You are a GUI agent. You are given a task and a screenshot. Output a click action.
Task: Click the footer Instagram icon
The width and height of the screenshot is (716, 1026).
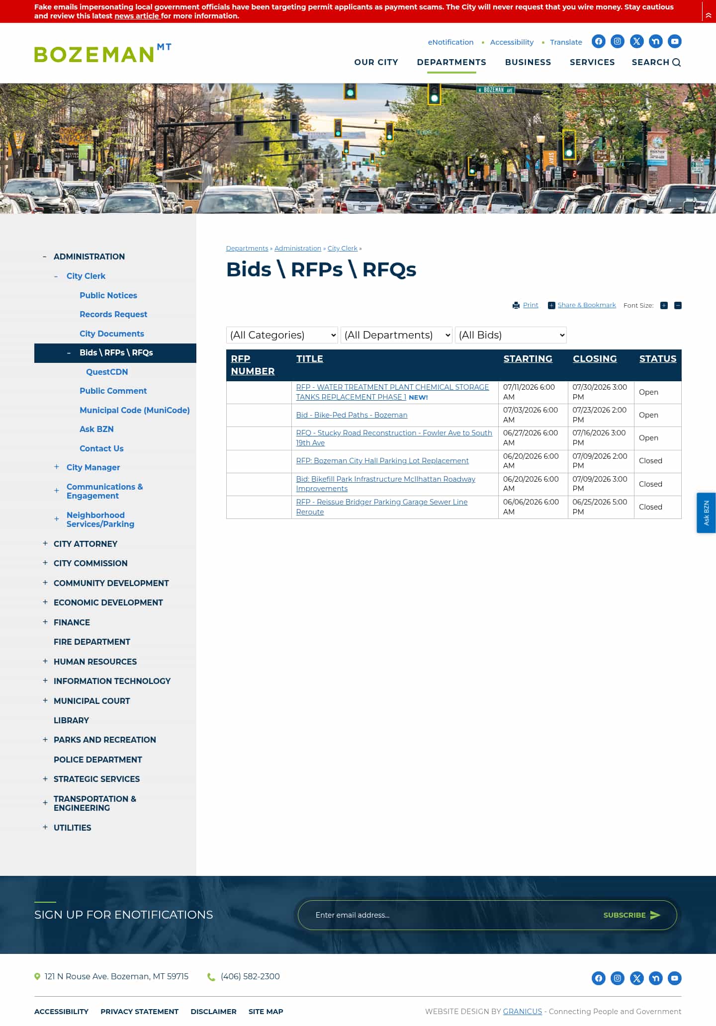coord(618,978)
